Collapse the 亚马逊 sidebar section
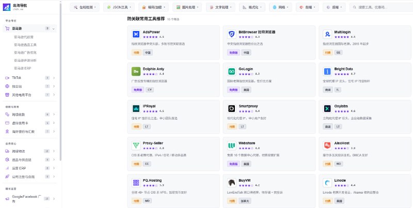Screen dimensions: 413x208 click(54, 29)
